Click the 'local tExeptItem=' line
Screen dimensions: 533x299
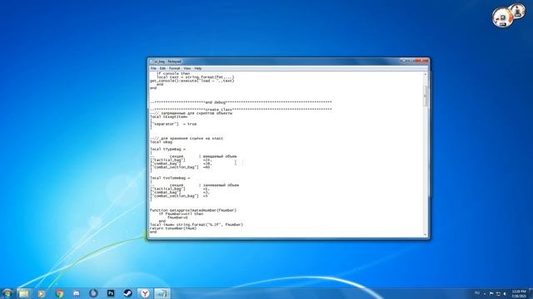[168, 116]
